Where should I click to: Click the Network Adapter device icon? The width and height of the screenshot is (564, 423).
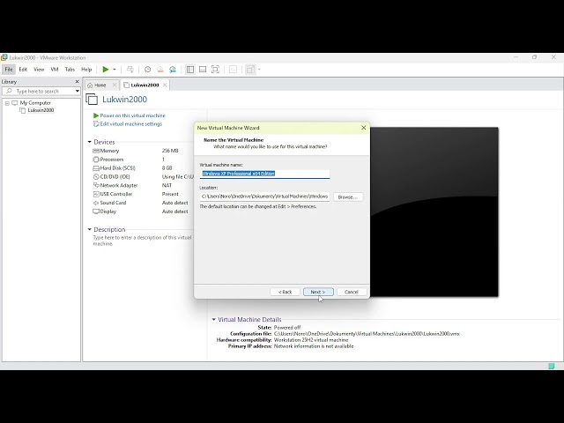click(x=96, y=186)
